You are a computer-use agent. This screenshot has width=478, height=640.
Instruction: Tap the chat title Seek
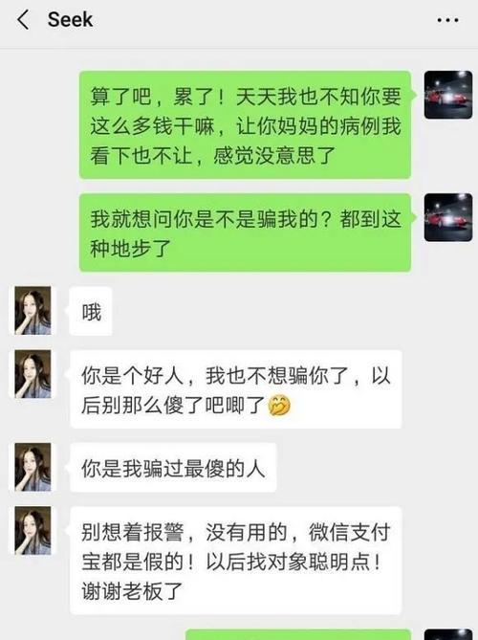tap(70, 19)
